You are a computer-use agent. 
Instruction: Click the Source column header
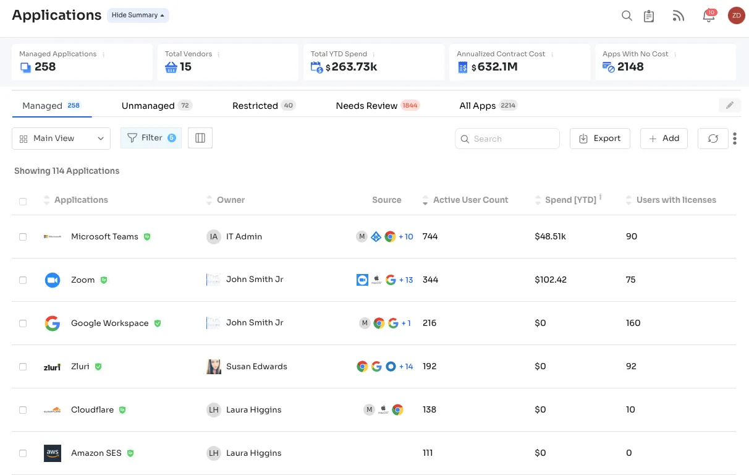pyautogui.click(x=387, y=200)
